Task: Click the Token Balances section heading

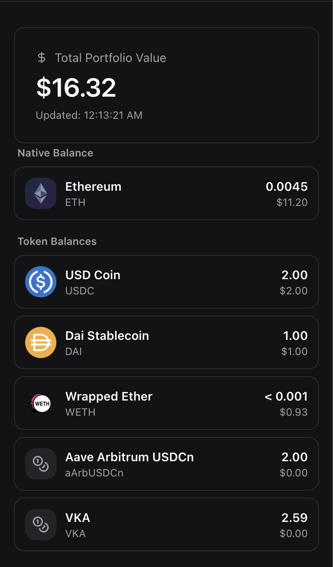Action: [57, 241]
